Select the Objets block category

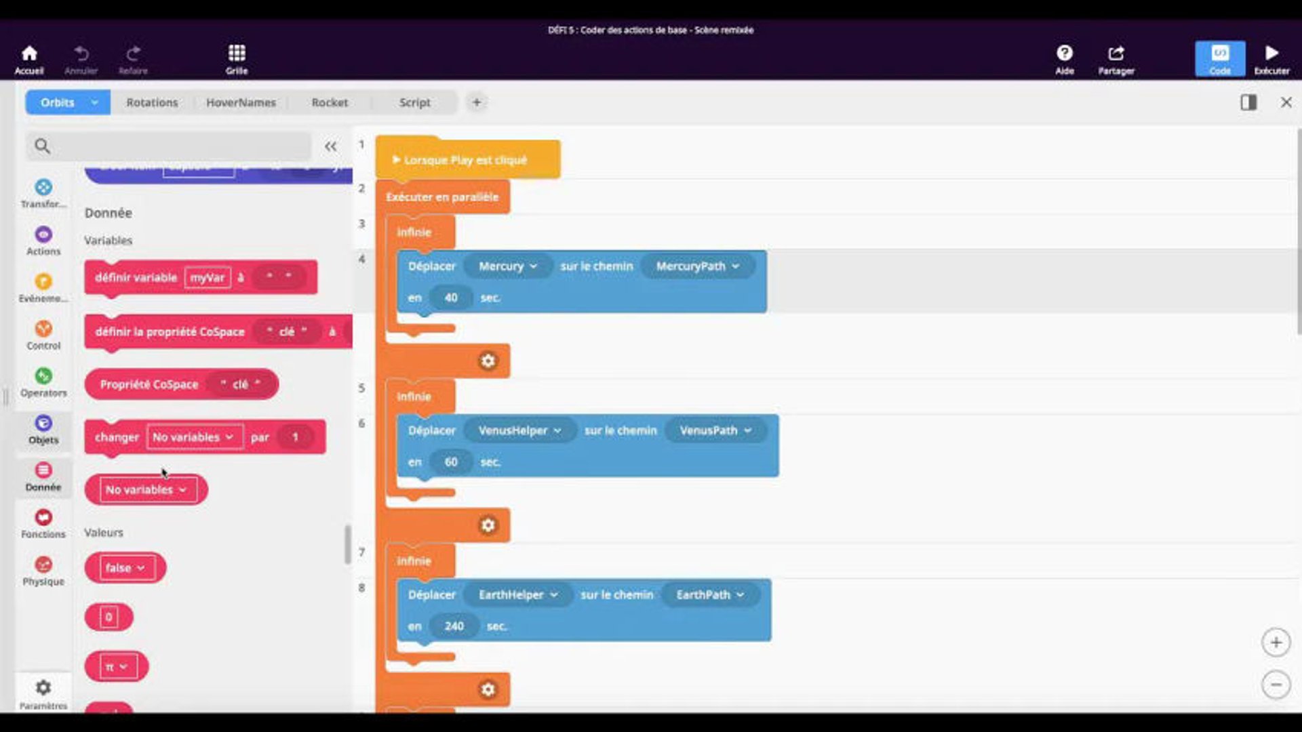(x=43, y=430)
